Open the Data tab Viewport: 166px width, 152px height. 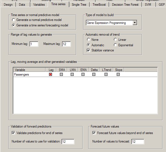tap(22, 5)
